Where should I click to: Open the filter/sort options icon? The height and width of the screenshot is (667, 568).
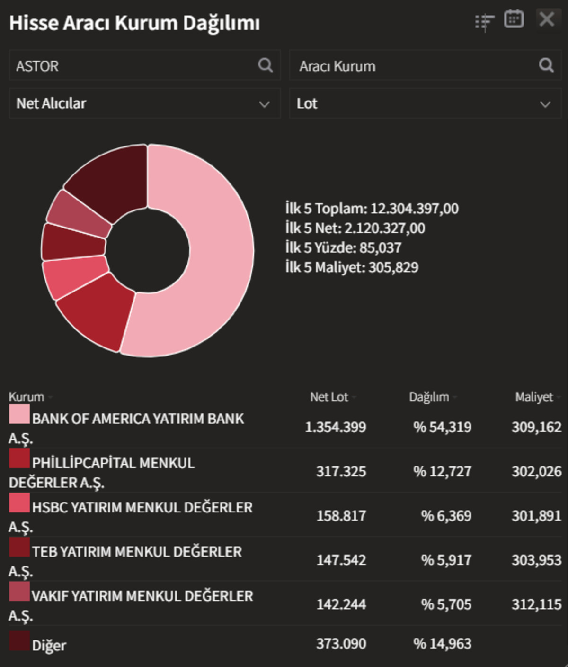pyautogui.click(x=485, y=22)
